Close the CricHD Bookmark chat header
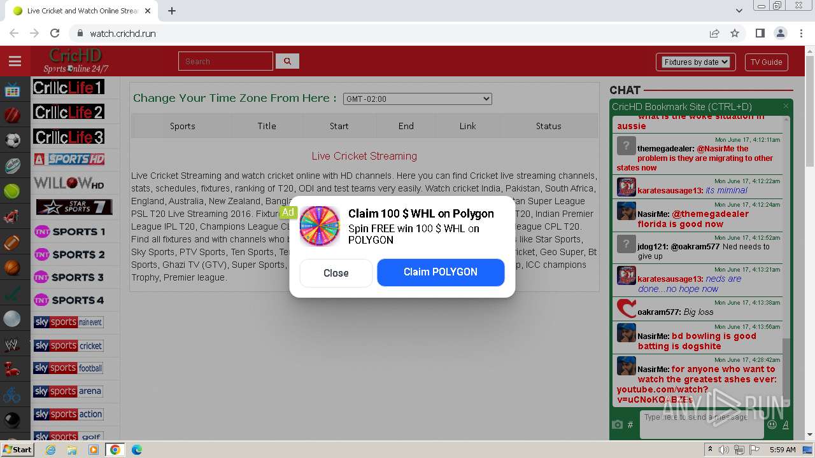Screen dimensions: 815x458 click(786, 106)
